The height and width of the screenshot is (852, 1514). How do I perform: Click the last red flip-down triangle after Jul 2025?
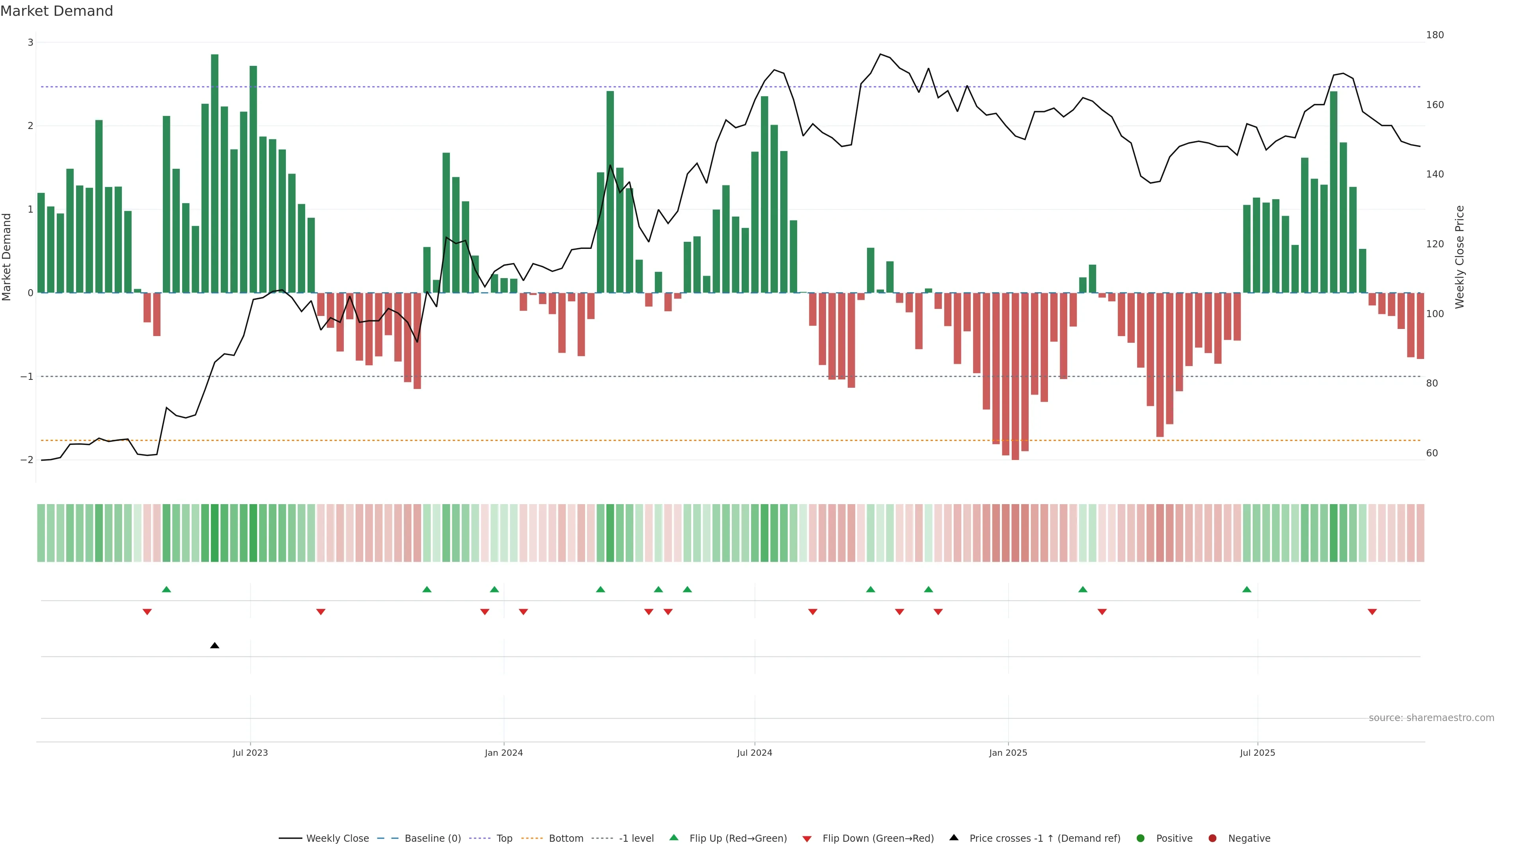click(x=1372, y=612)
